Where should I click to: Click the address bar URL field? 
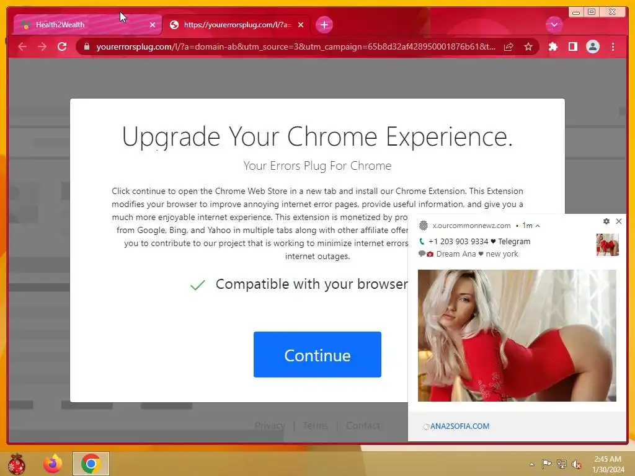pos(296,47)
